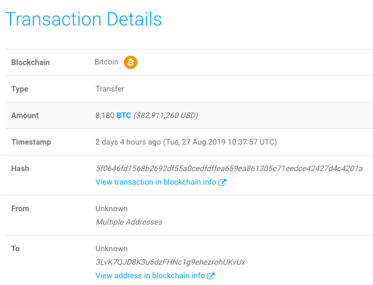Click the Hash row label
The height and width of the screenshot is (285, 373).
coord(20,169)
